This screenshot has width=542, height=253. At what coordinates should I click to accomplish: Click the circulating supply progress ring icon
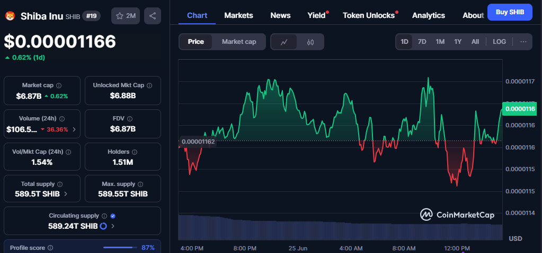pos(103,226)
